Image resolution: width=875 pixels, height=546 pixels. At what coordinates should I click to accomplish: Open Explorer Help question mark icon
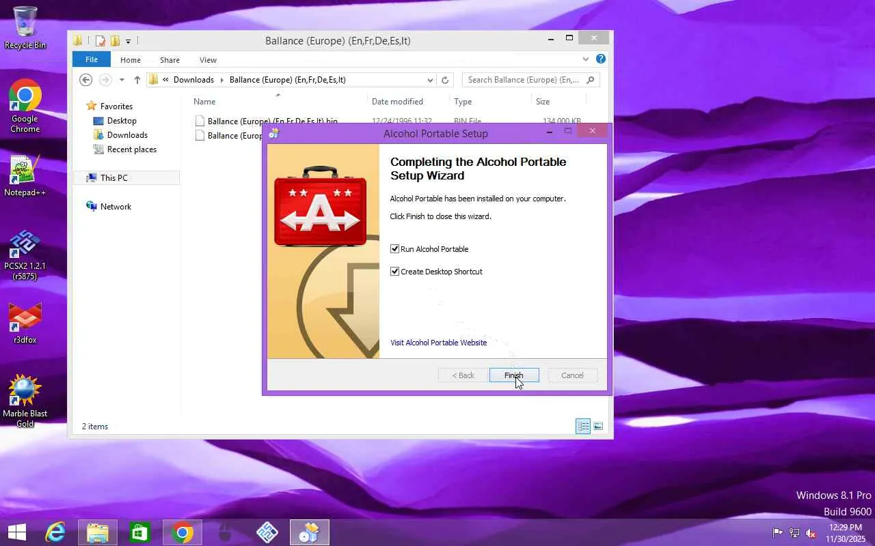pos(600,59)
